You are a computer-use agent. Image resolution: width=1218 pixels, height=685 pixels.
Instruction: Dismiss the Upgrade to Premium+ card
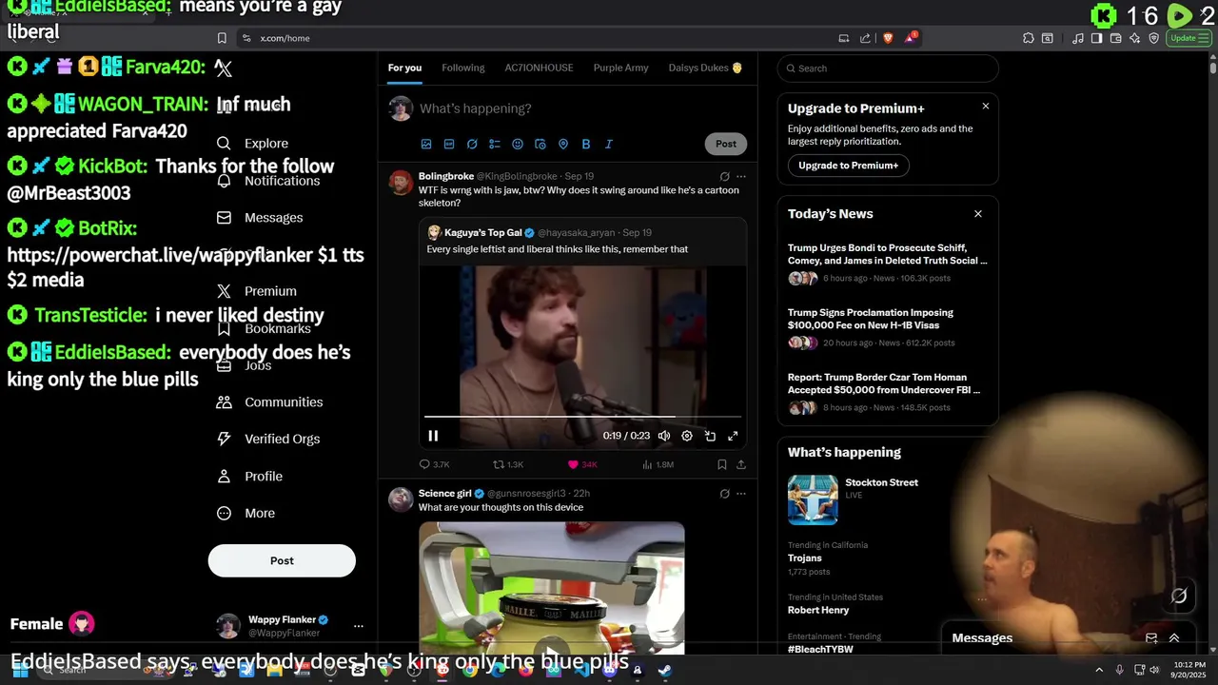pos(986,107)
